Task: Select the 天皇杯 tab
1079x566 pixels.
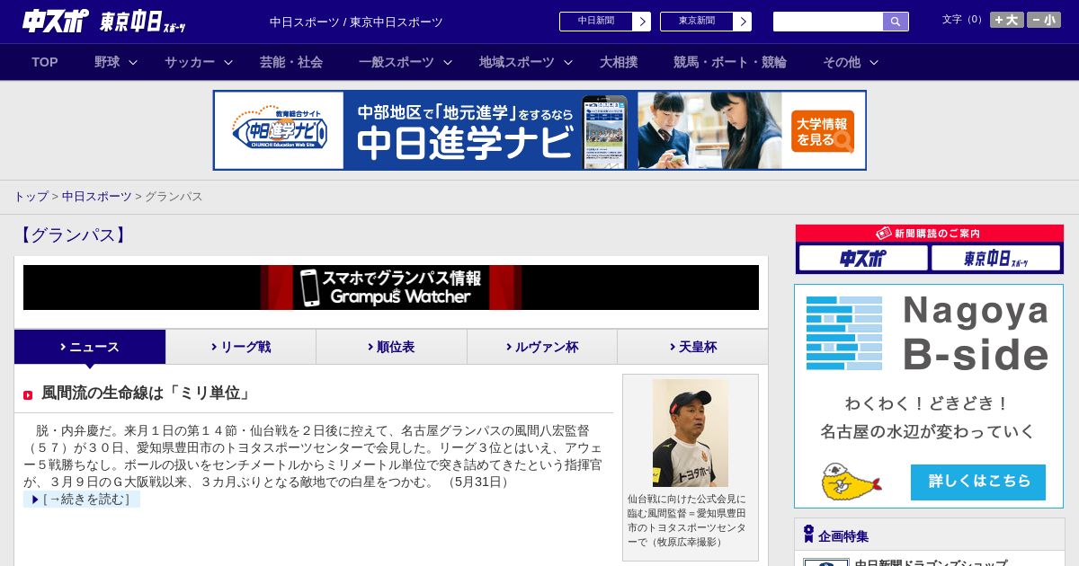Action: point(692,347)
